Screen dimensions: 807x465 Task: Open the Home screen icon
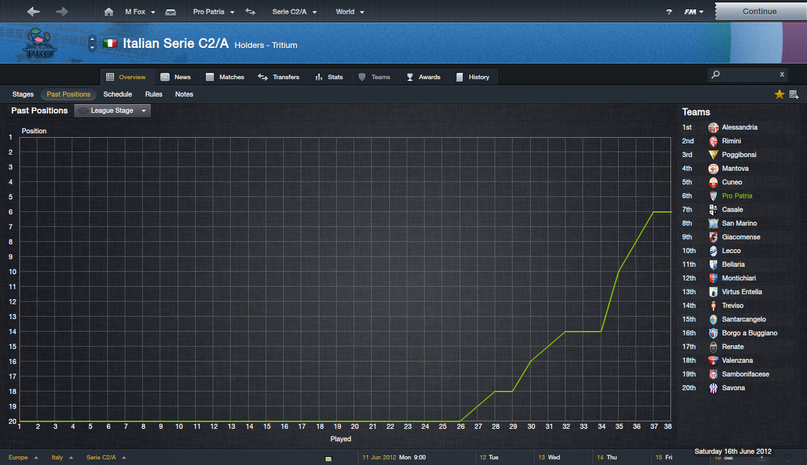(109, 12)
